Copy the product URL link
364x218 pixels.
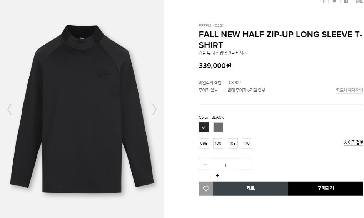[x=359, y=2]
